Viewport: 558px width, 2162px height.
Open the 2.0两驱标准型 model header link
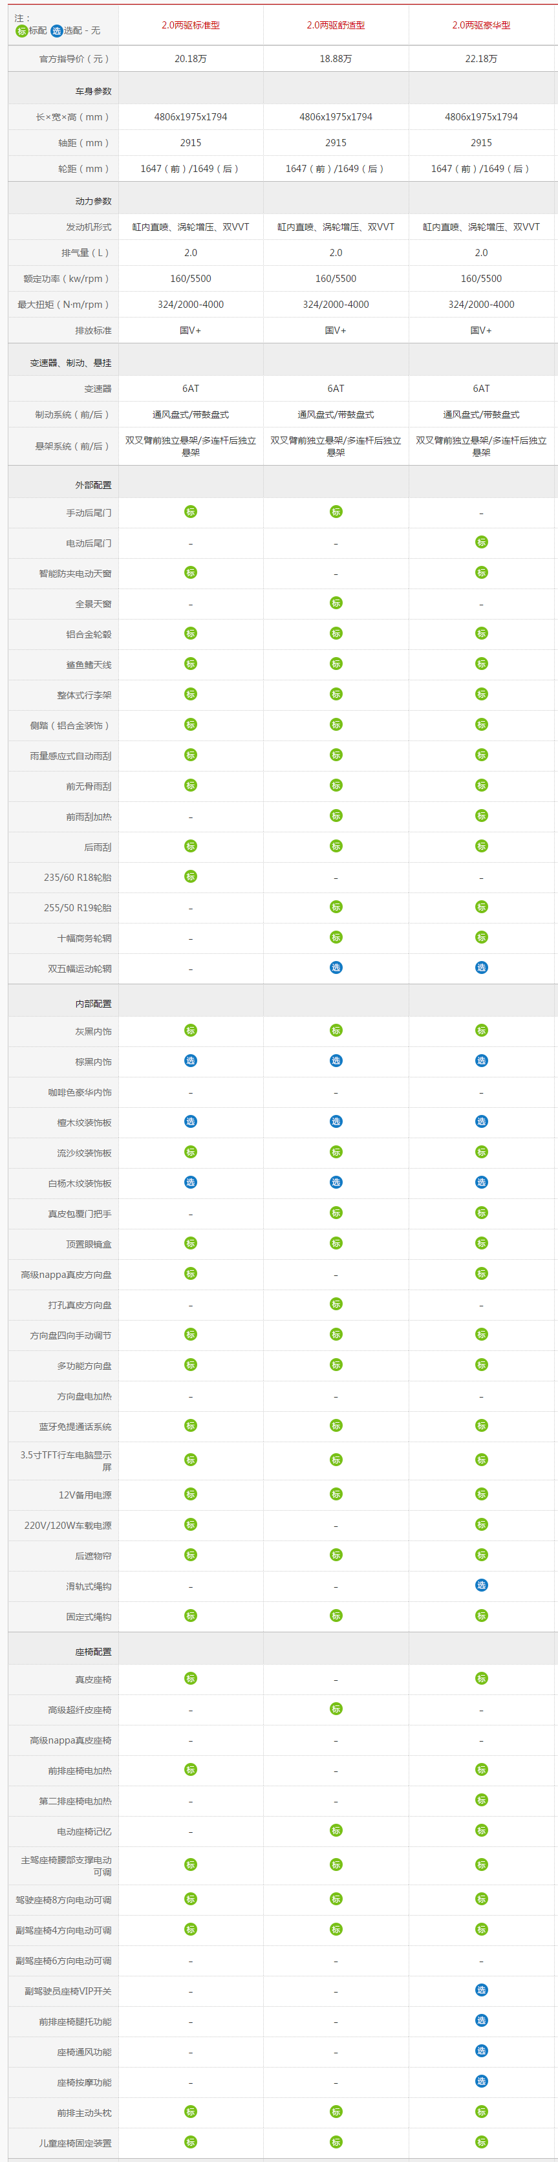[191, 25]
